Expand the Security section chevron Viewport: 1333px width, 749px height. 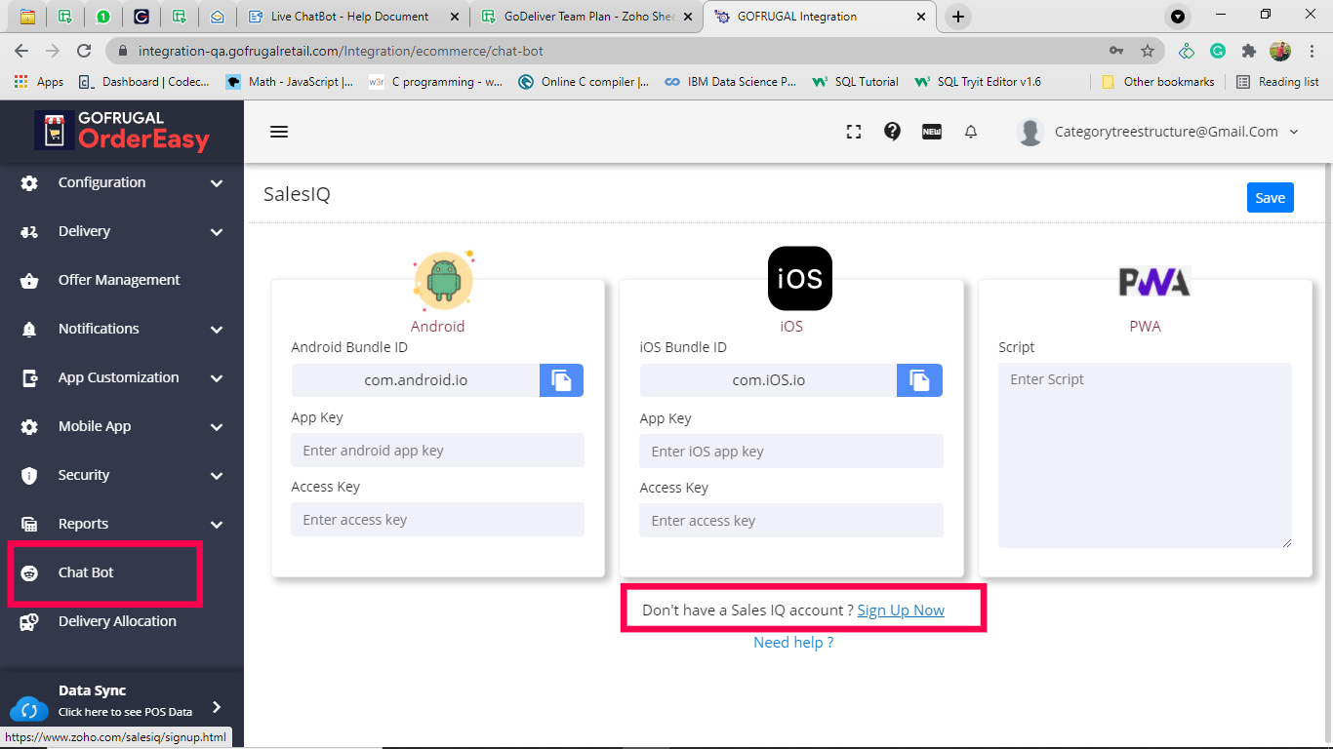pos(217,476)
